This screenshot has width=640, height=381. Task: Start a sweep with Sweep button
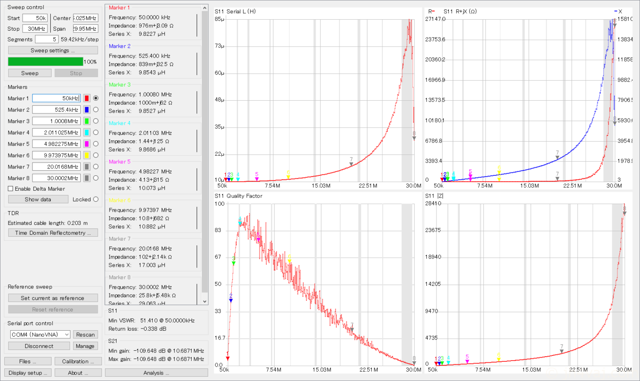(30, 73)
